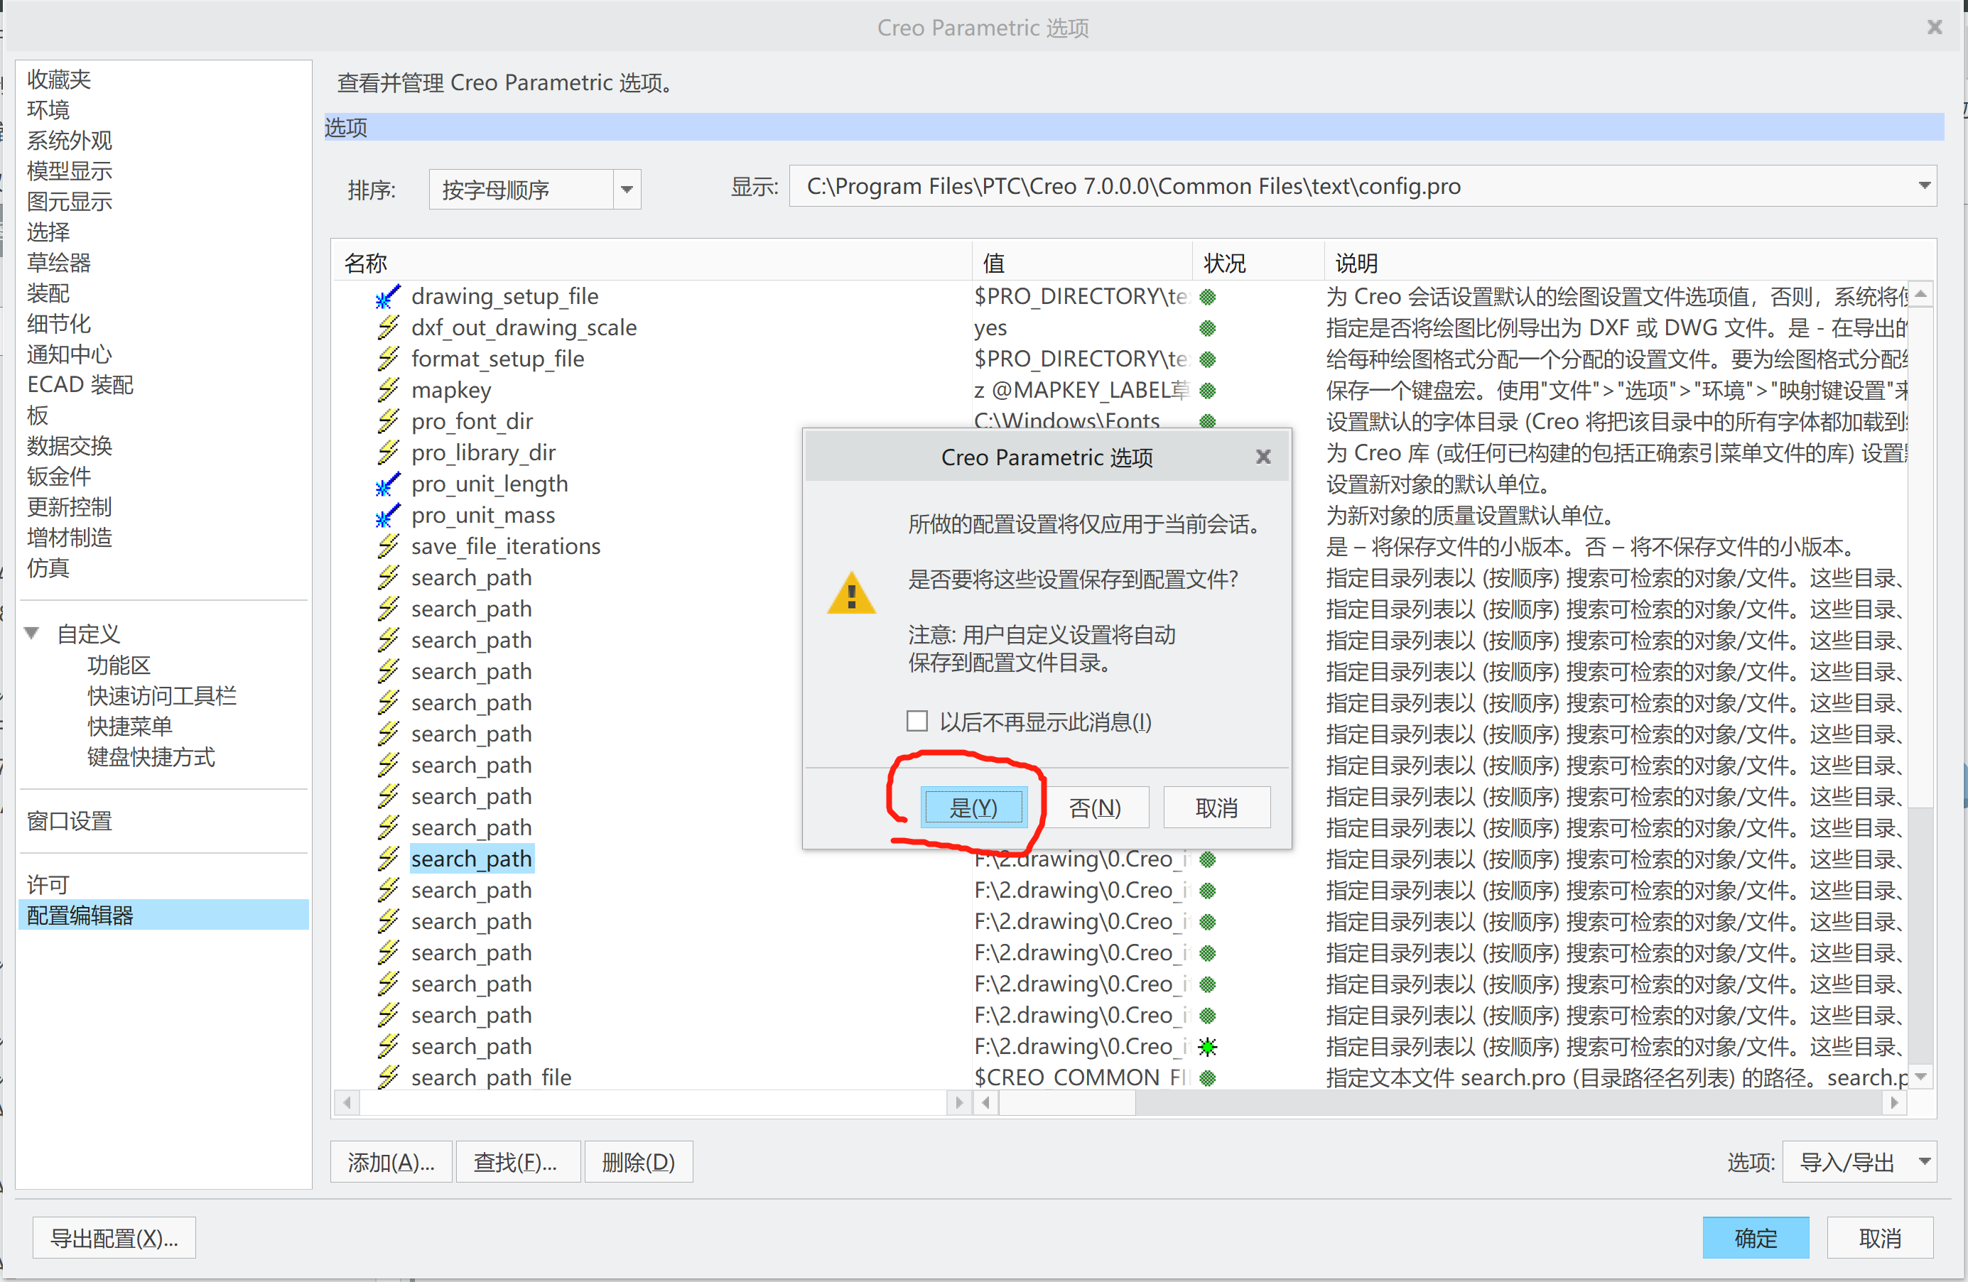Collapse the 自定义 tree section

click(x=32, y=633)
